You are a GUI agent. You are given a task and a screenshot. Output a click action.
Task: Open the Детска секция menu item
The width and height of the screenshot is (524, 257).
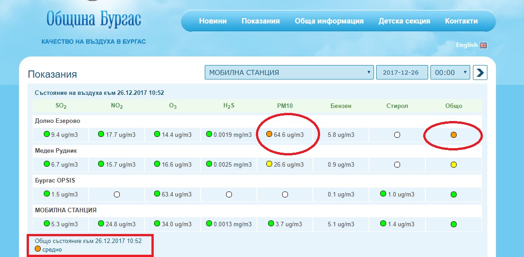404,21
